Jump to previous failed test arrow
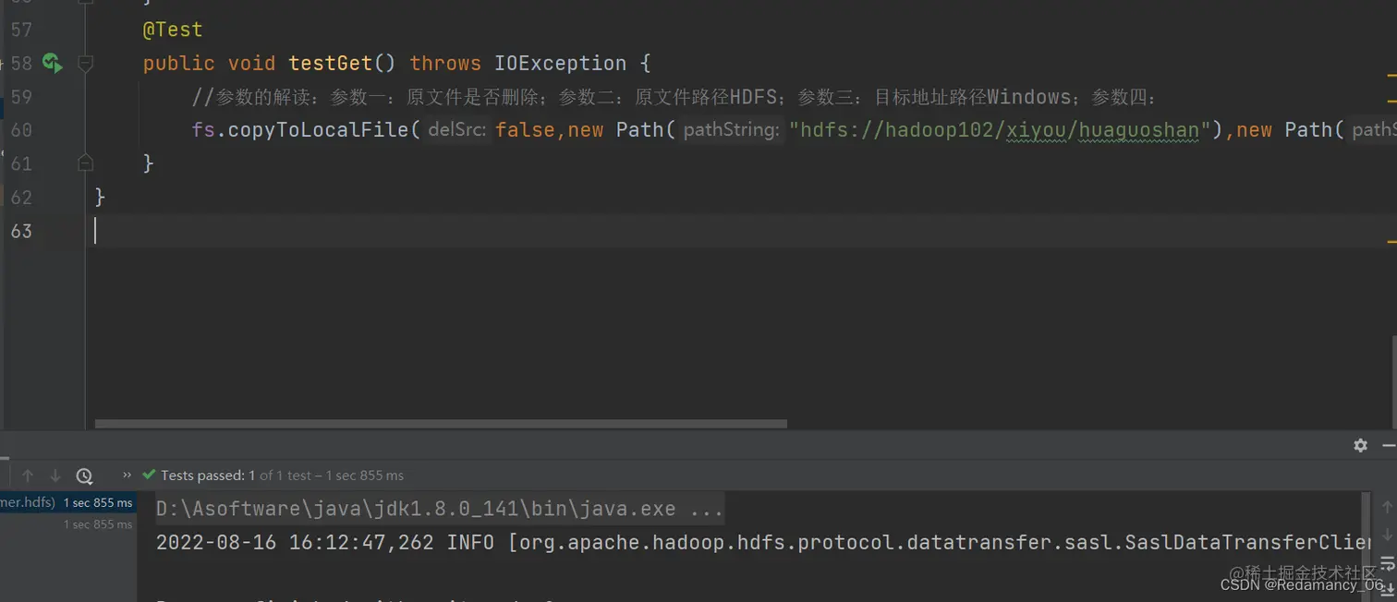Image resolution: width=1397 pixels, height=602 pixels. 28,476
